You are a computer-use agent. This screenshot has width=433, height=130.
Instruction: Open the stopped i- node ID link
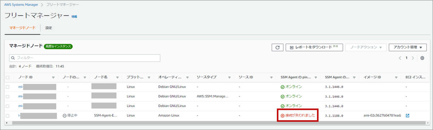coord(19,116)
